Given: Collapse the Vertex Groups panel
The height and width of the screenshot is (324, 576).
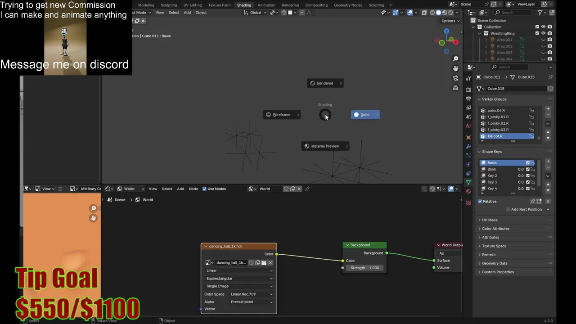Looking at the screenshot, I should point(494,99).
